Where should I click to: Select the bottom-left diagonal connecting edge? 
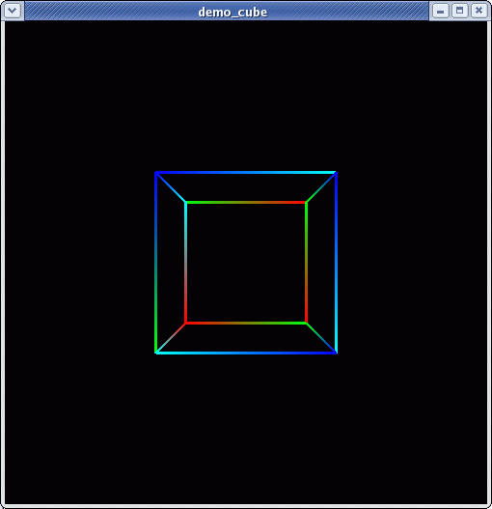pyautogui.click(x=171, y=338)
